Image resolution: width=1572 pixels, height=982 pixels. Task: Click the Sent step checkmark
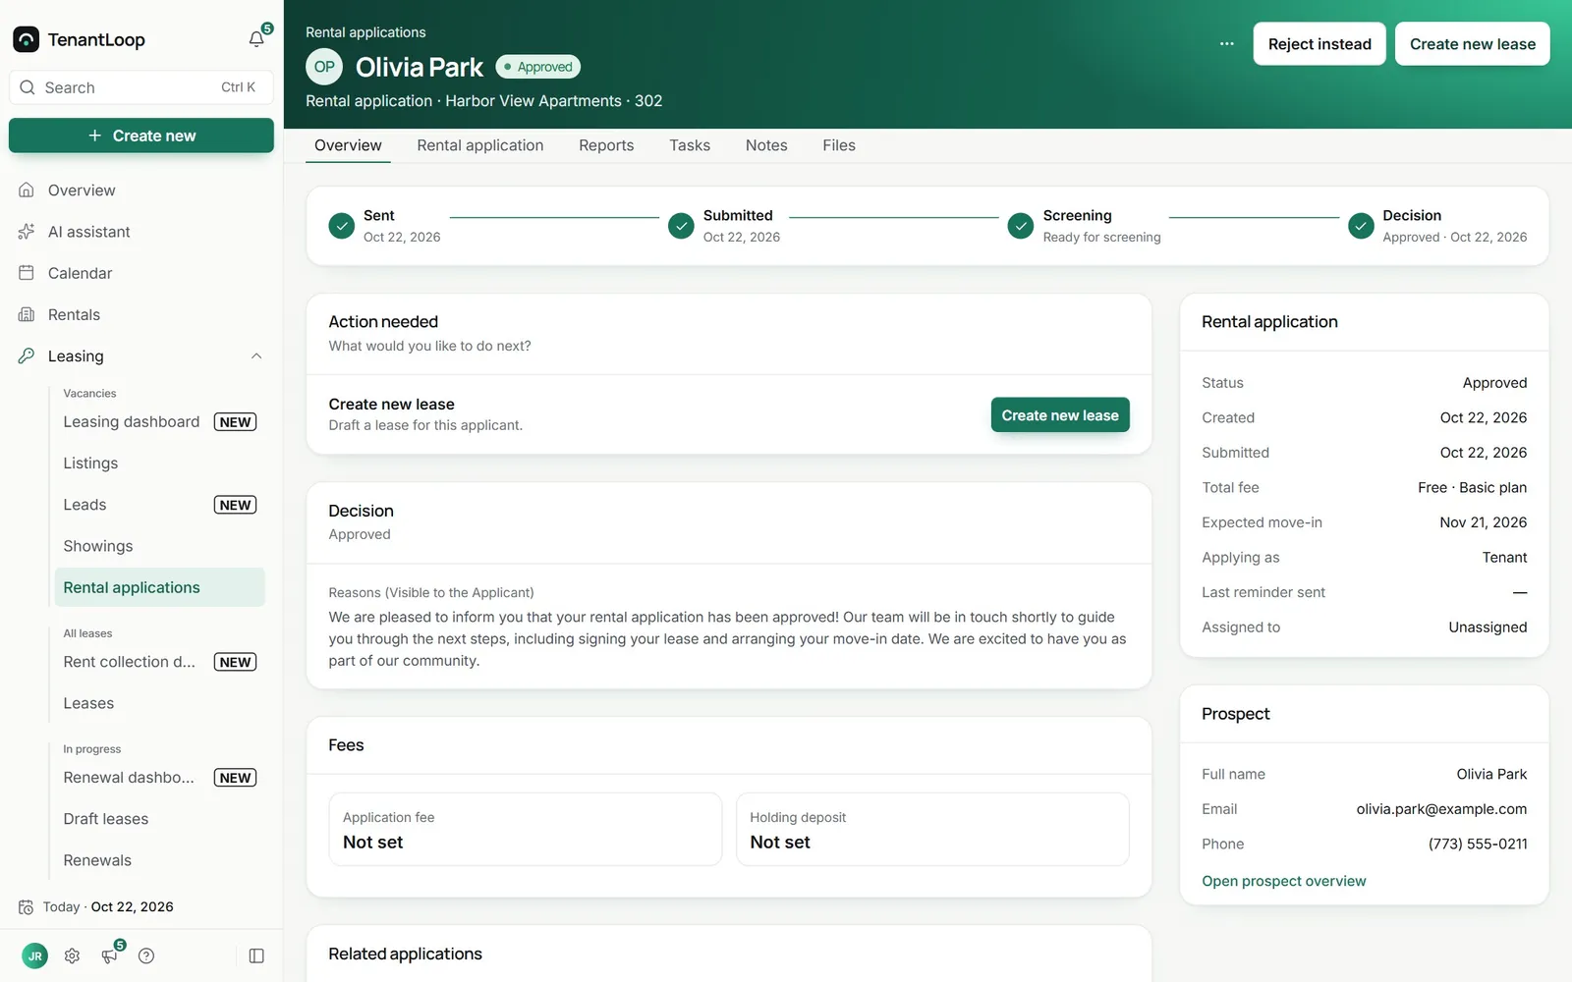341,226
